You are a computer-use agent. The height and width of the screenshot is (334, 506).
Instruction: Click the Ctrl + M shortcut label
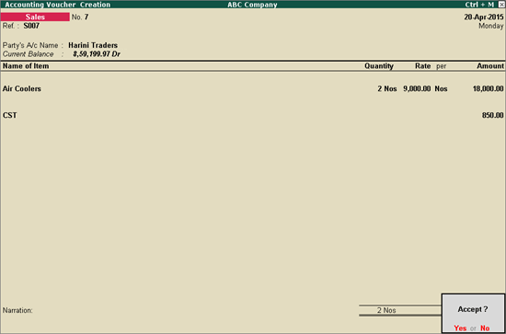click(479, 5)
